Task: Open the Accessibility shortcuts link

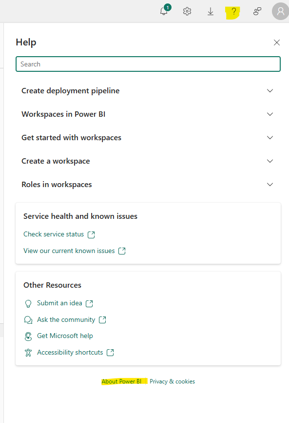Action: point(70,352)
